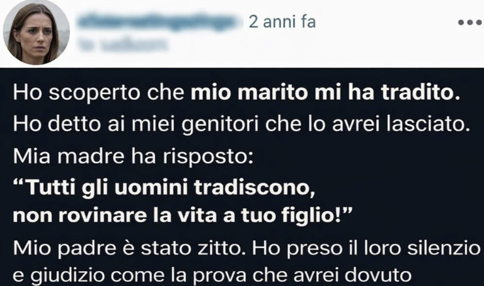Click the line 'Mia madre ha risposto:'

pos(133,156)
